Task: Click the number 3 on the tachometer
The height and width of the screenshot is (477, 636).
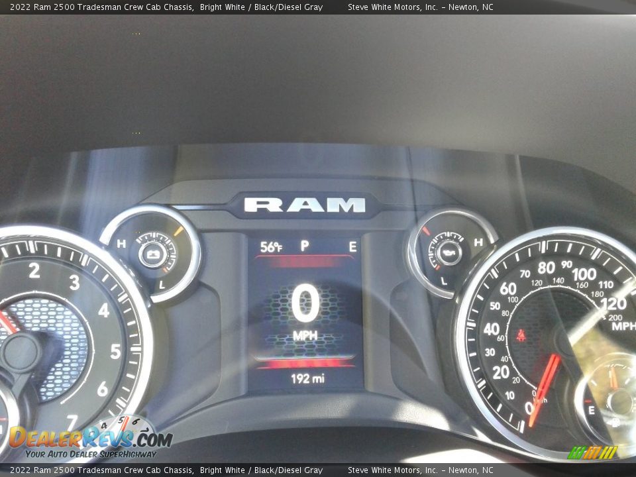Action: pyautogui.click(x=74, y=283)
